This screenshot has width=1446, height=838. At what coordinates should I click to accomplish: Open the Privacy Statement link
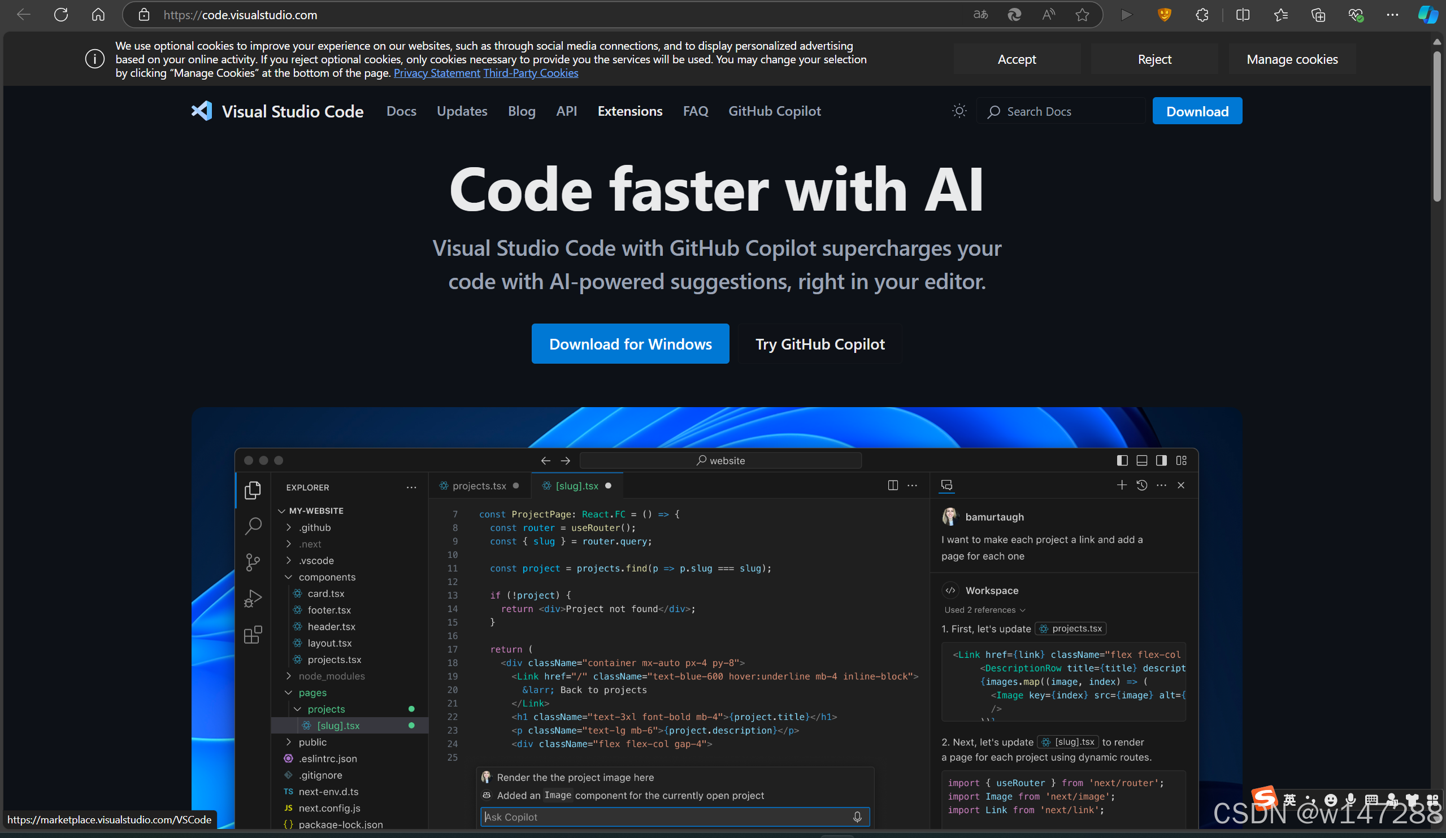click(437, 73)
